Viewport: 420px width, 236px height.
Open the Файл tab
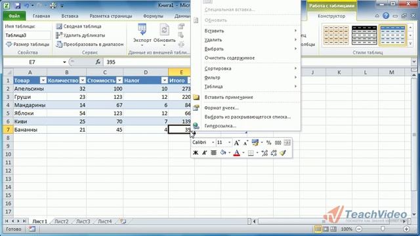[x=14, y=16]
